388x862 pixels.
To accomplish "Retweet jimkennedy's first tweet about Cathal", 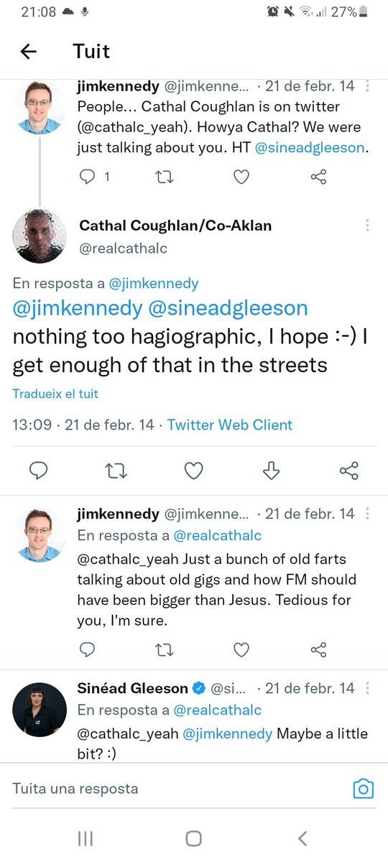I will (165, 177).
